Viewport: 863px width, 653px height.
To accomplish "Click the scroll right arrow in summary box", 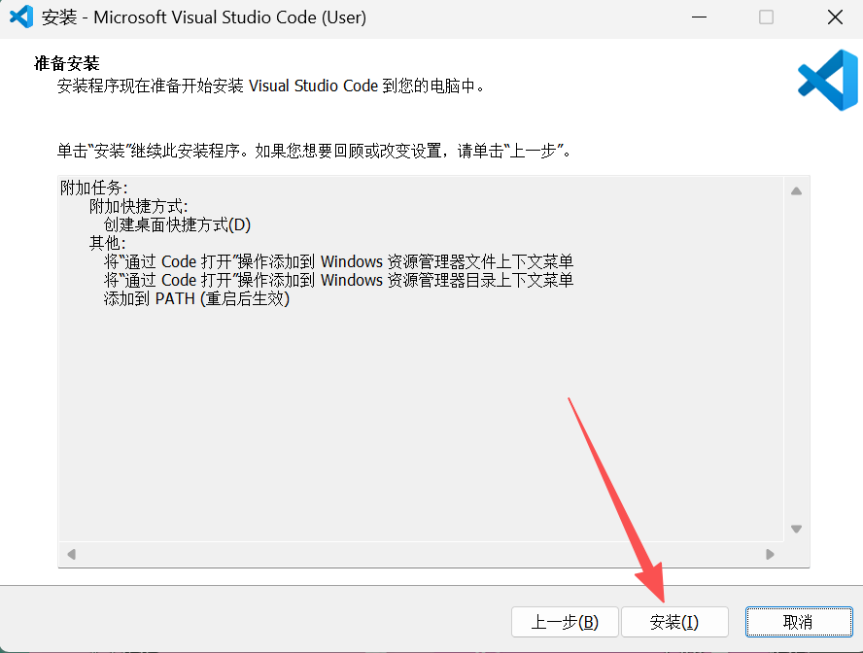I will 770,554.
